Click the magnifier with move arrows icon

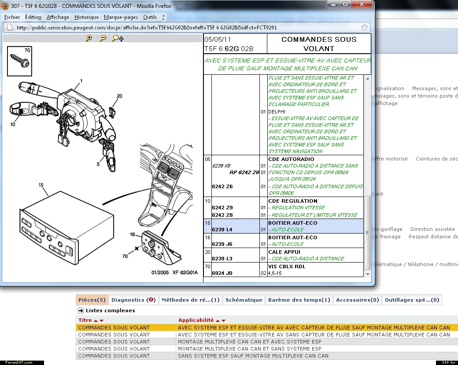[118, 38]
